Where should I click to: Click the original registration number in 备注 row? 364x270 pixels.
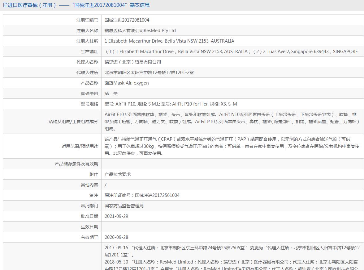[x=142, y=195]
